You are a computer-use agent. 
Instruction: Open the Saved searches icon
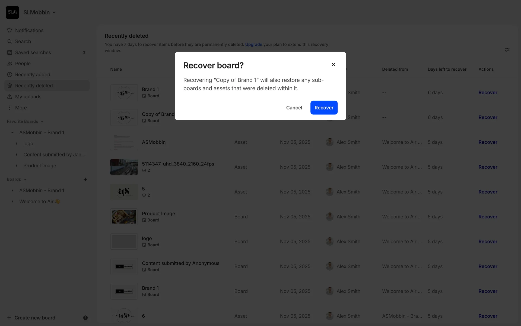(9, 52)
